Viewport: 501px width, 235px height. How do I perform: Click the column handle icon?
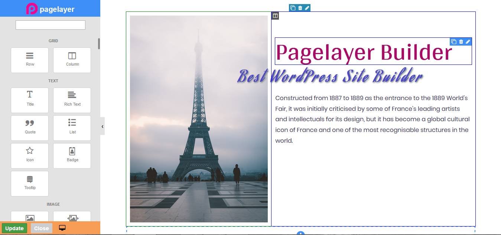click(x=275, y=16)
